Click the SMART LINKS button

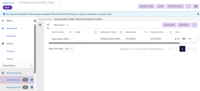pyautogui.click(x=146, y=6)
